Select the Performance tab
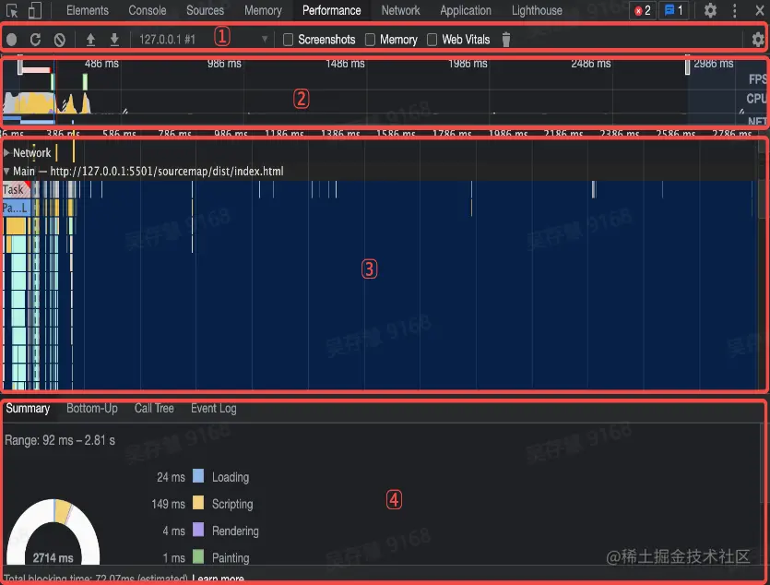The image size is (770, 585). pyautogui.click(x=331, y=10)
